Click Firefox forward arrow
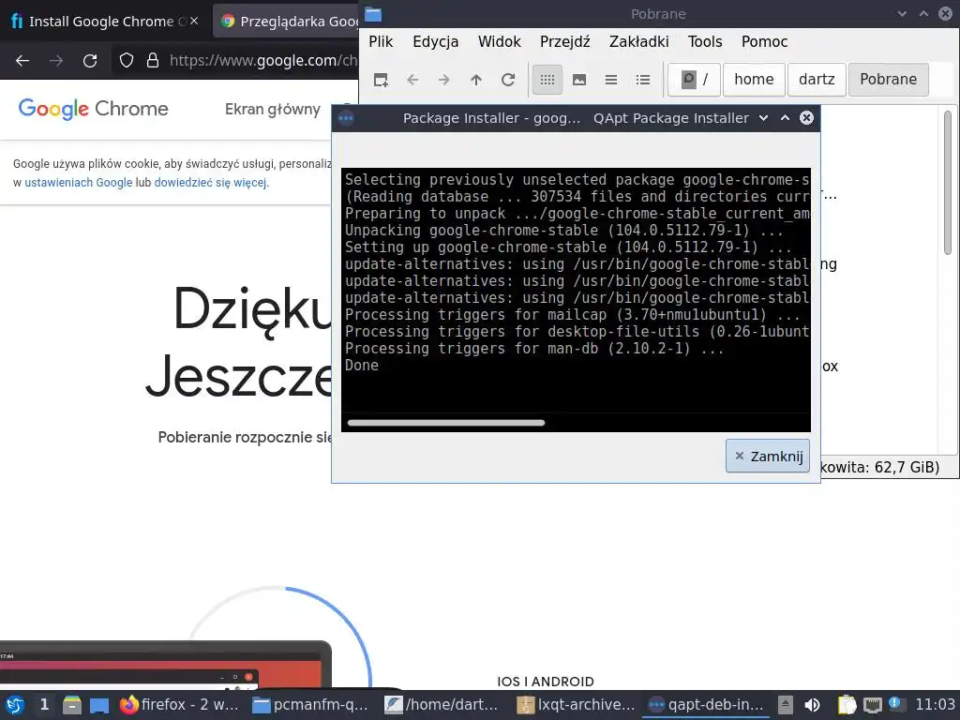This screenshot has height=720, width=960. coord(56,61)
